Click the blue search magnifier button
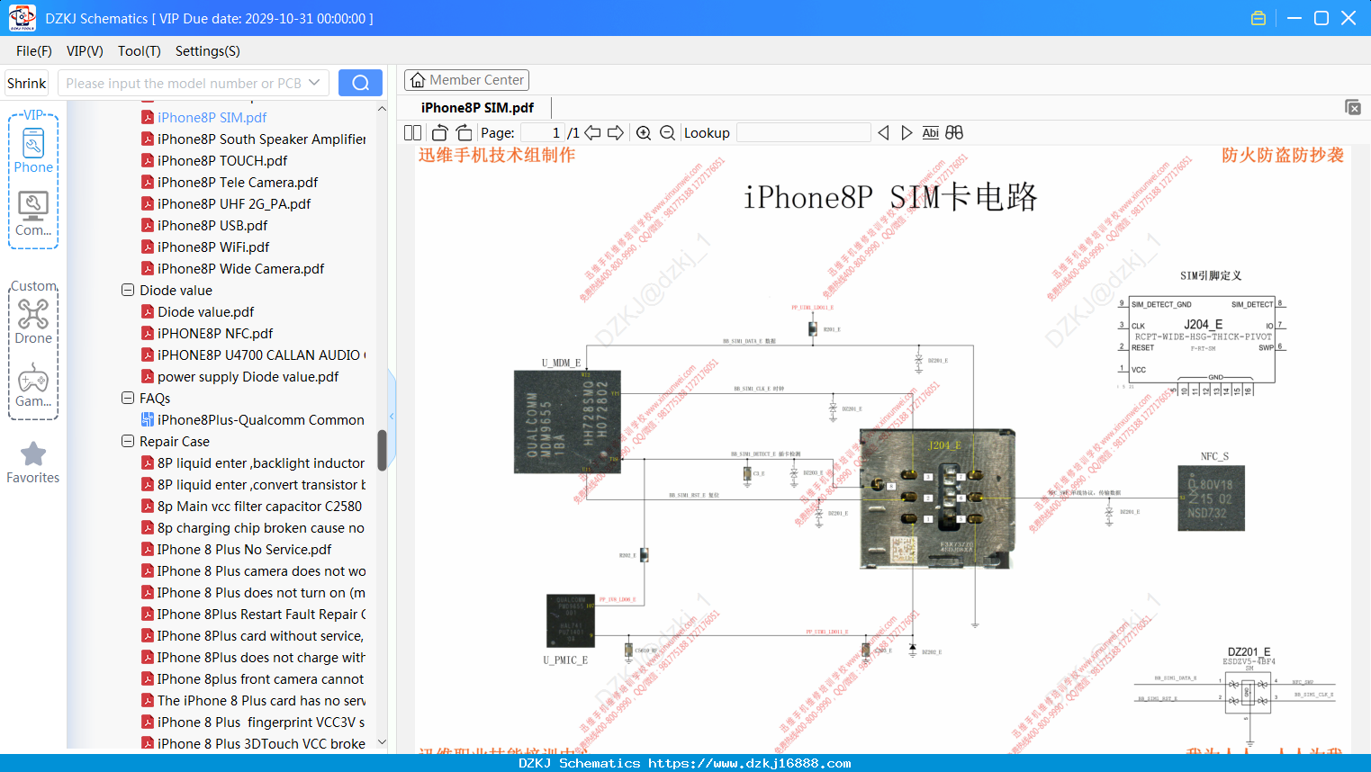Viewport: 1371px width, 772px height. (360, 83)
